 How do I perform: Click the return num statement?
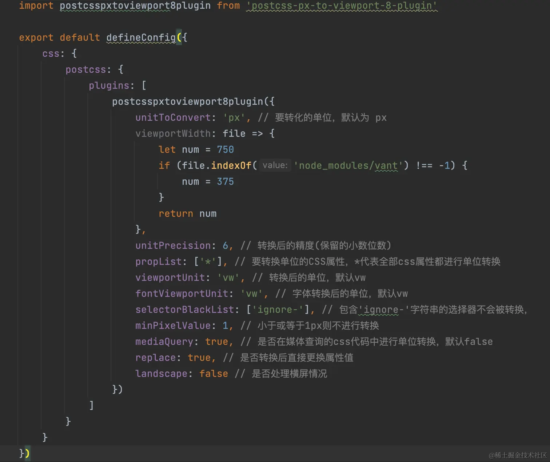click(x=187, y=213)
